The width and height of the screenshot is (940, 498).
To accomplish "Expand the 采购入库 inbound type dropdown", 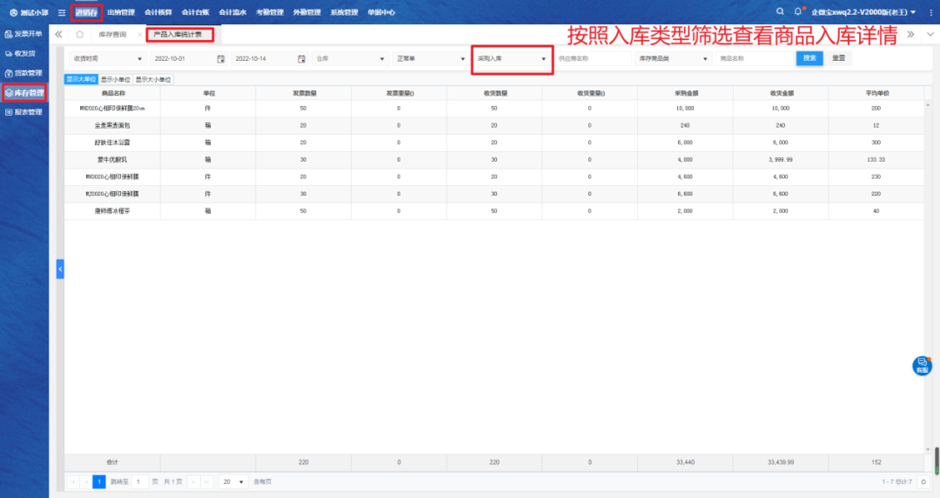I will click(511, 58).
